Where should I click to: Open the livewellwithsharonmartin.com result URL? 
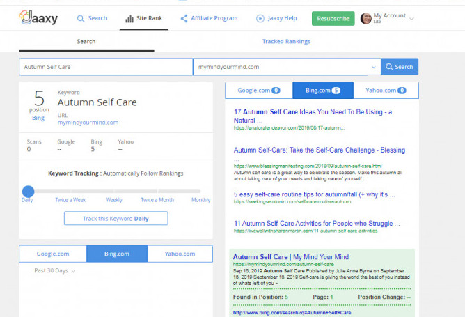click(x=306, y=231)
